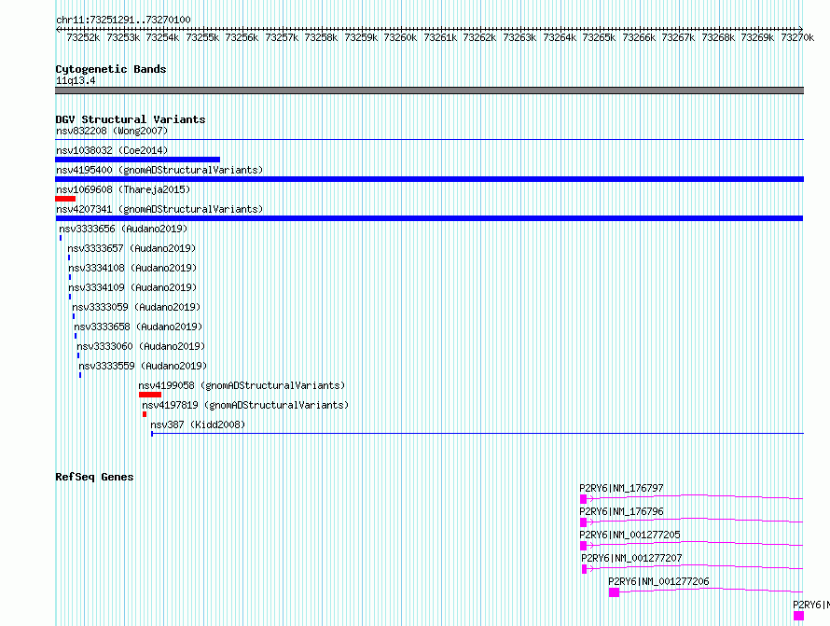Viewport: 830px width, 626px height.
Task: Click the 73252k ruler tick label
Action: click(x=83, y=37)
